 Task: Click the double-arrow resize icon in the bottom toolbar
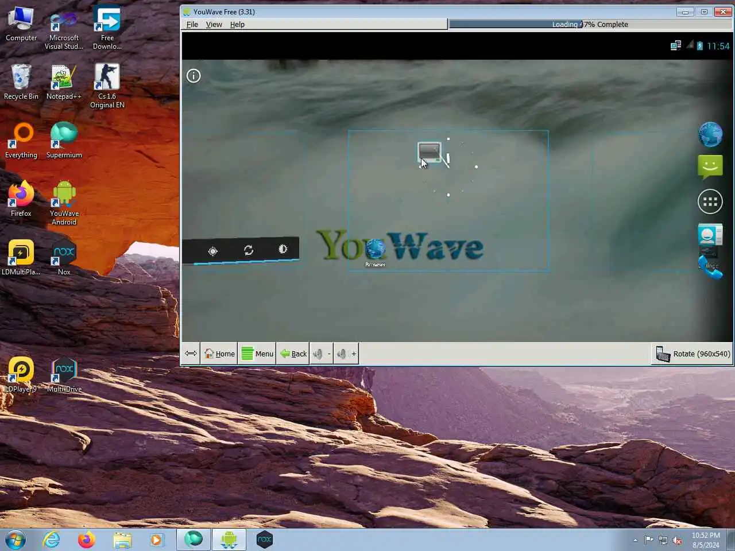(x=191, y=354)
